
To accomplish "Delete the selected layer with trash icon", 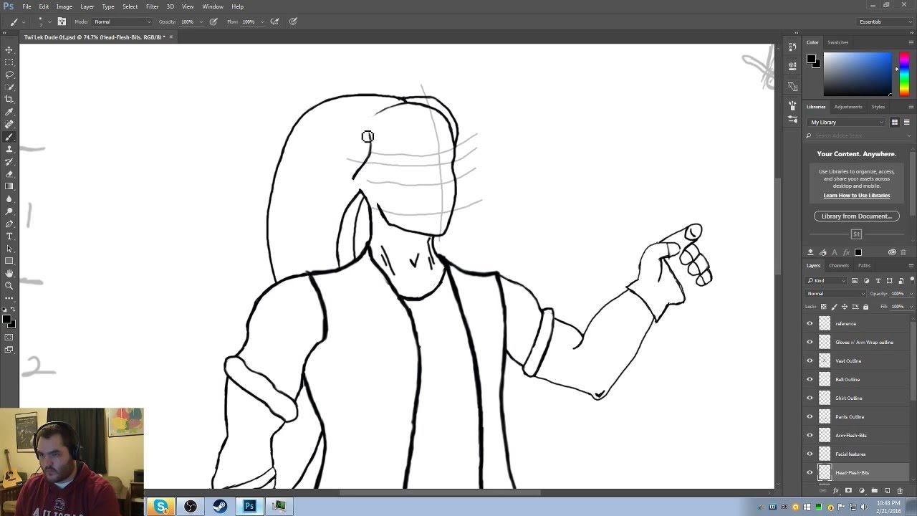I will 900,491.
